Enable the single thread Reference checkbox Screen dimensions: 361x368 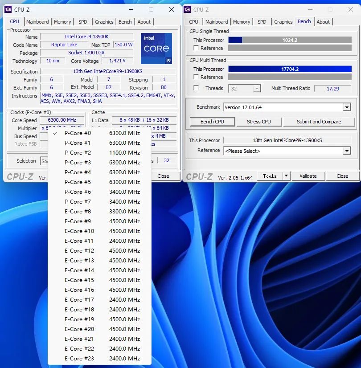[x=196, y=48]
